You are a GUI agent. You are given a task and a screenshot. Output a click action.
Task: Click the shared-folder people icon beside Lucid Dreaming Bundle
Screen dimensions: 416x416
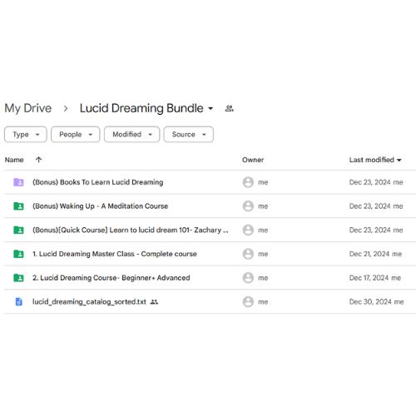pyautogui.click(x=229, y=108)
